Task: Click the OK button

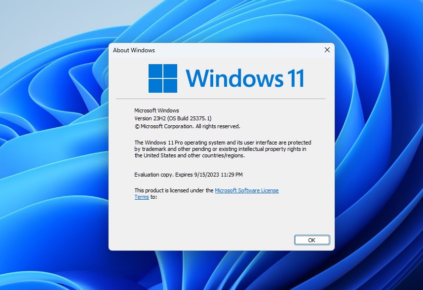Action: click(x=311, y=240)
